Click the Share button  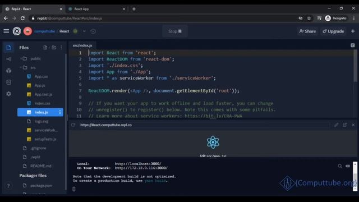click(307, 31)
